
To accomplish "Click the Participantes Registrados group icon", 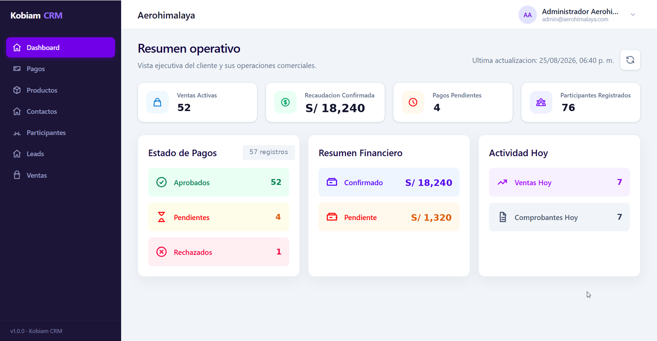I will pos(541,102).
